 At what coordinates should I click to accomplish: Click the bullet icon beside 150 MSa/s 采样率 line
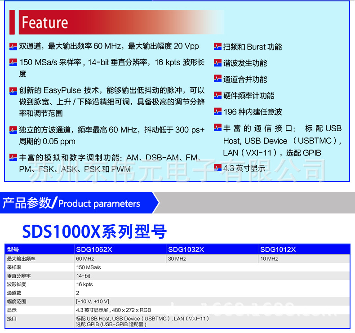click(13, 62)
